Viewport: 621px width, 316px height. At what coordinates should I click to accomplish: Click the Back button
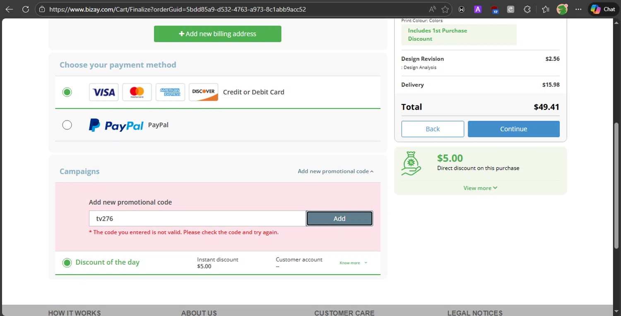(x=433, y=129)
